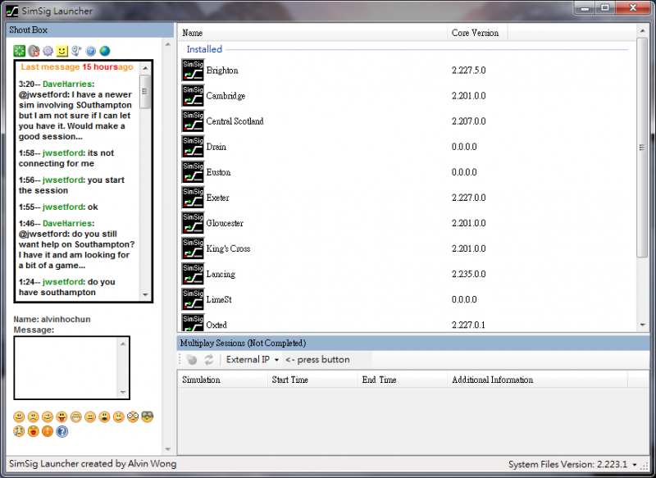Click the green refresh icon in Shout Box
The width and height of the screenshot is (656, 478).
19,51
